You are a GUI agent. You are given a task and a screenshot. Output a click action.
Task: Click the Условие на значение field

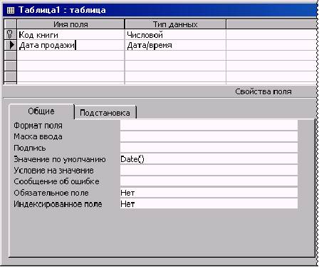[x=209, y=170]
